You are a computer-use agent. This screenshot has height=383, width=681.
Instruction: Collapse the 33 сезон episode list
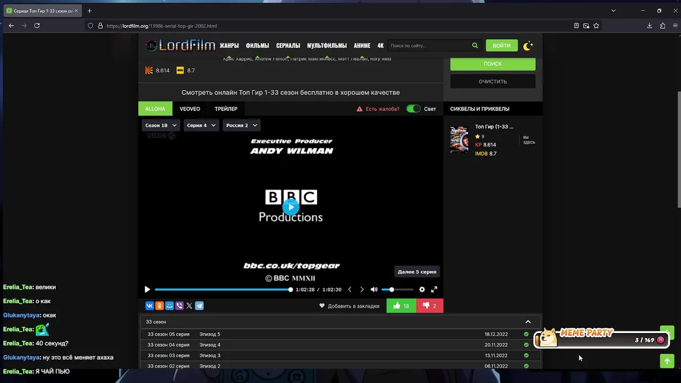(x=528, y=322)
